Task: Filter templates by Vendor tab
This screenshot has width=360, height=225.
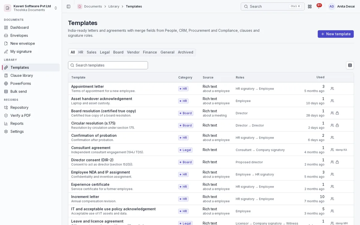Action: pos(133,52)
